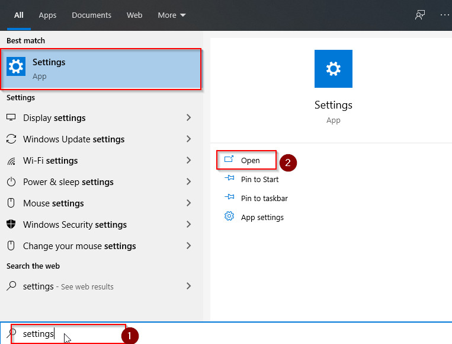The image size is (452, 344).
Task: Click the Settings gear icon in Best match
Action: tap(16, 66)
